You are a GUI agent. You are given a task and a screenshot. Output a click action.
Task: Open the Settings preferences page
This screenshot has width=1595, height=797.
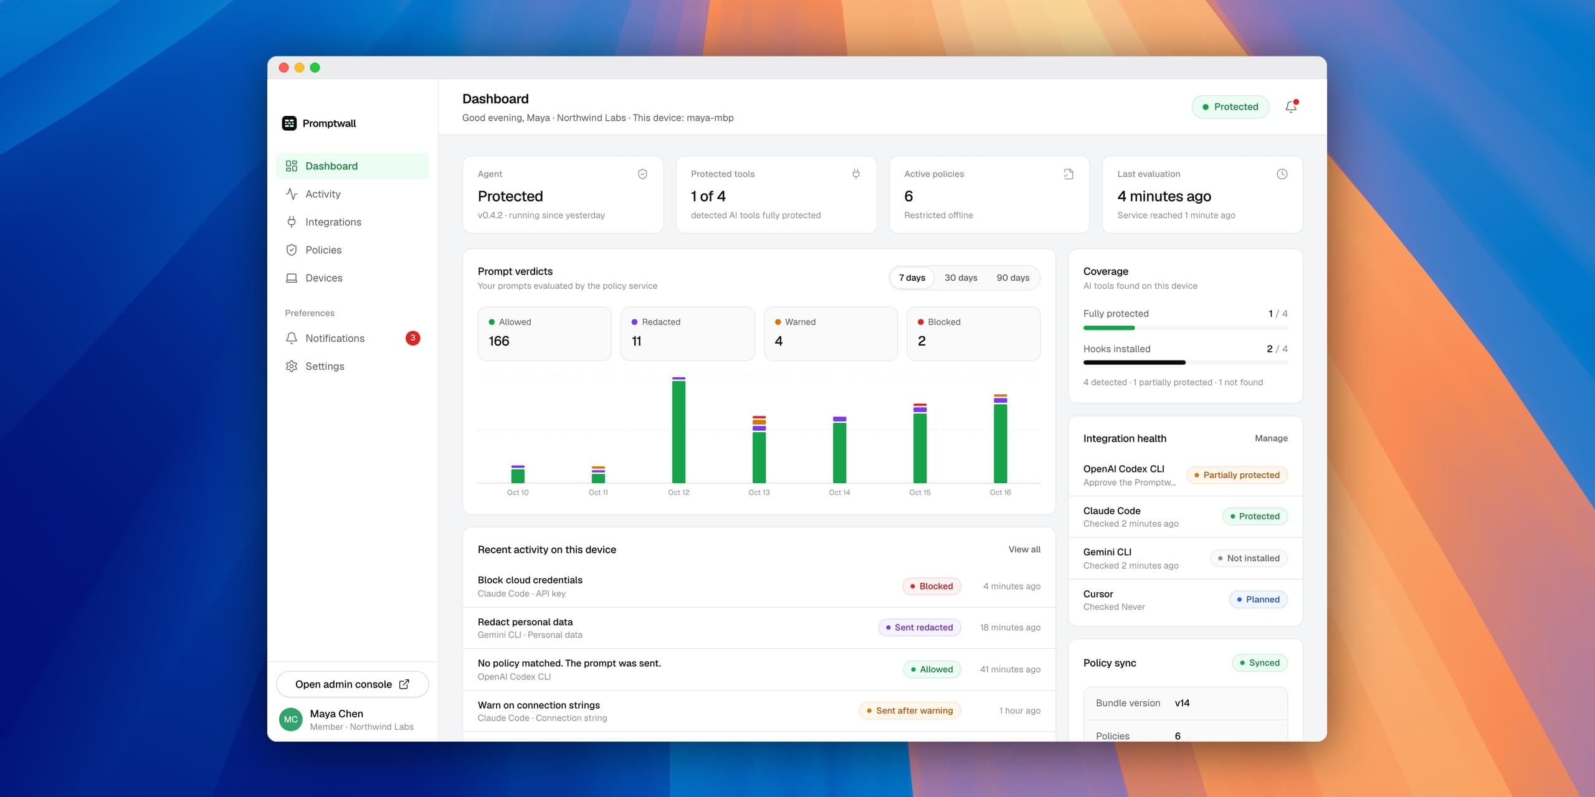352,366
